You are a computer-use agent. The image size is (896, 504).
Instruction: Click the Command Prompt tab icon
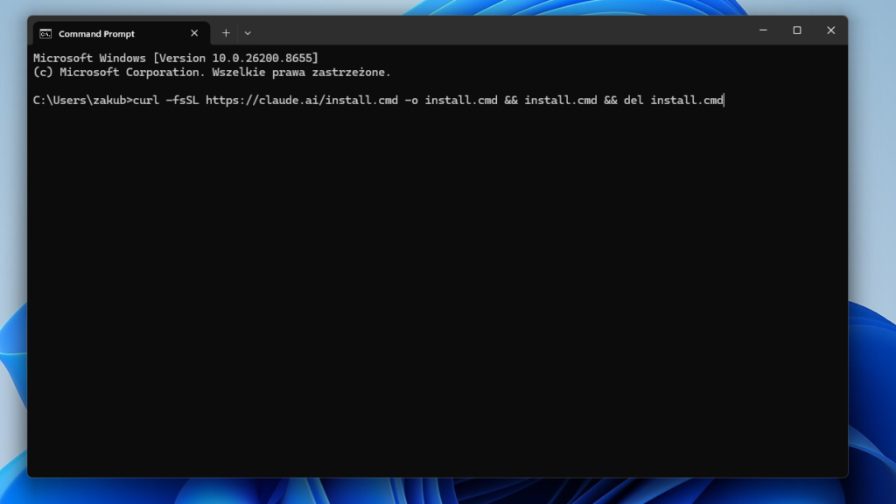pos(45,34)
